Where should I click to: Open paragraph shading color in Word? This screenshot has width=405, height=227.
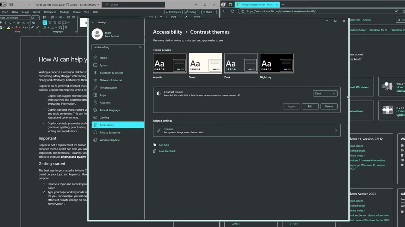[45, 27]
